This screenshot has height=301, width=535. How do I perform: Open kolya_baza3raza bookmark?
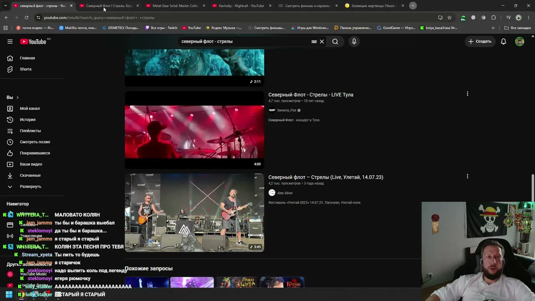pos(439,28)
